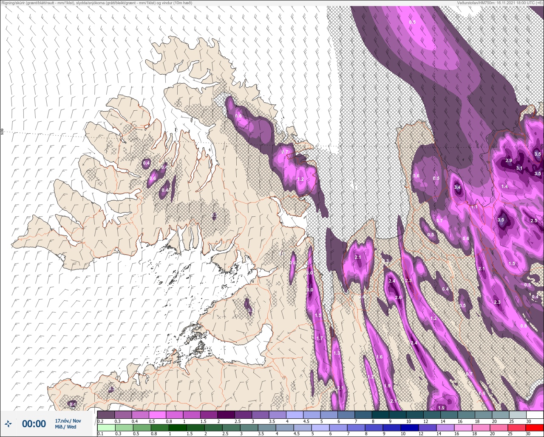Click the '2.6' precipitation value on the map
544x437 pixels.
398,297
